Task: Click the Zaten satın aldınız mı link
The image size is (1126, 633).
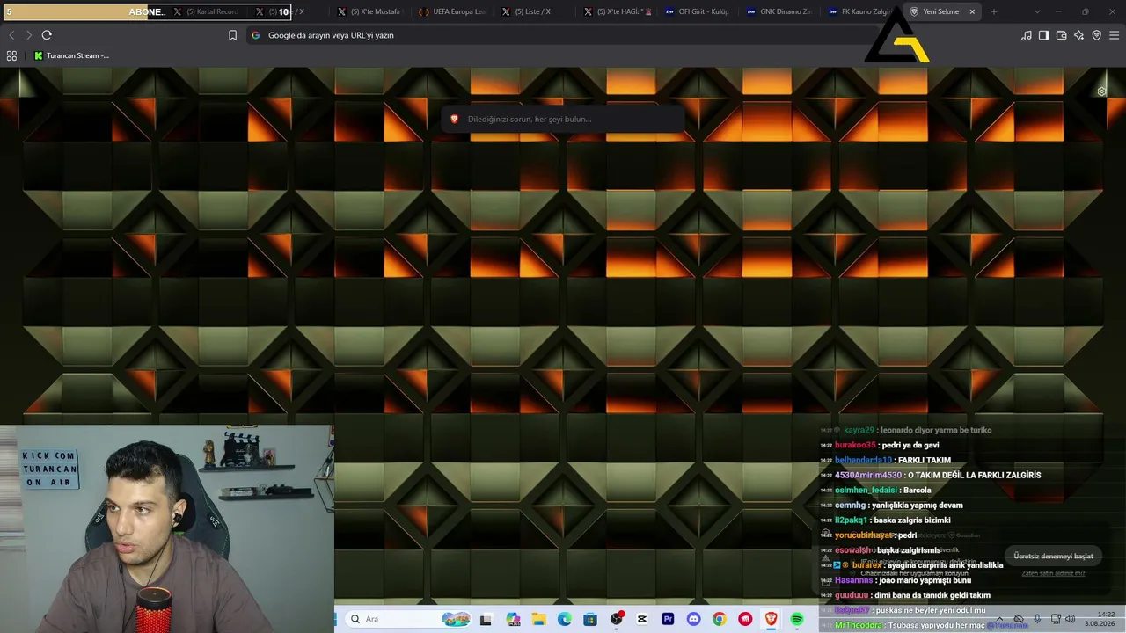Action: pos(1053,573)
